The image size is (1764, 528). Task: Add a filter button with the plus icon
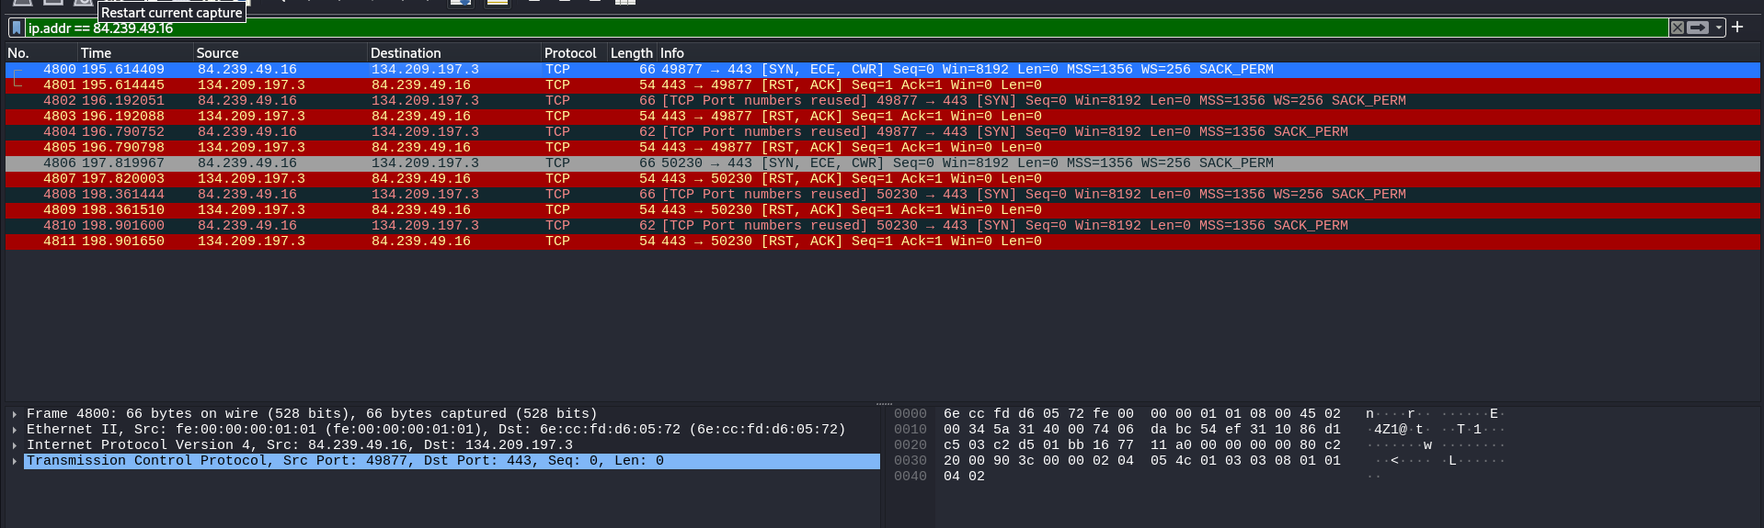[1737, 28]
